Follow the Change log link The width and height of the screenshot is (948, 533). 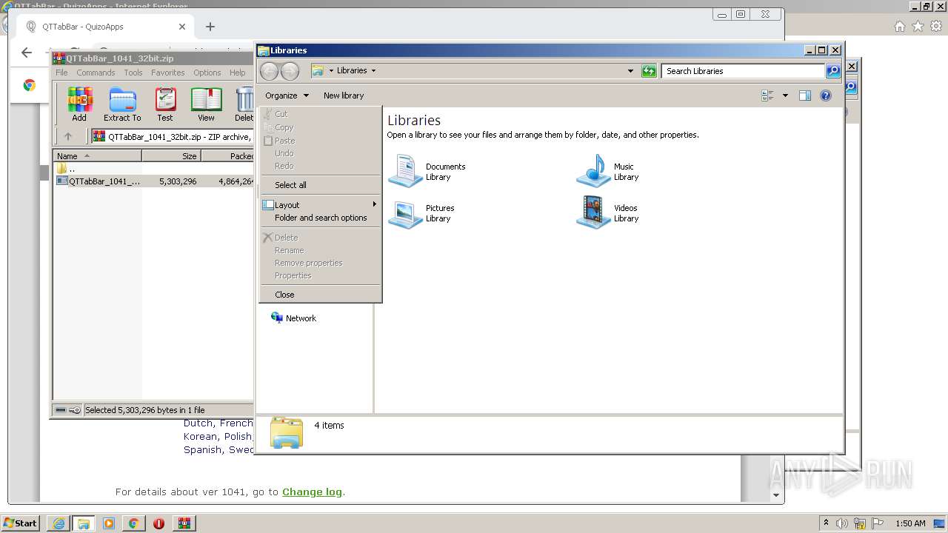pyautogui.click(x=312, y=492)
